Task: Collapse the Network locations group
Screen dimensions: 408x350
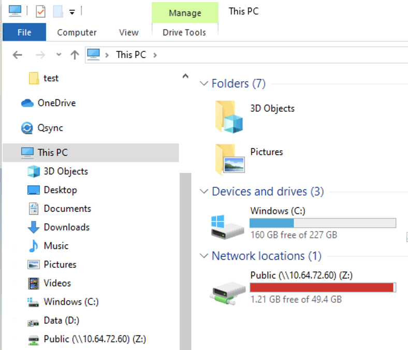Action: pos(204,256)
